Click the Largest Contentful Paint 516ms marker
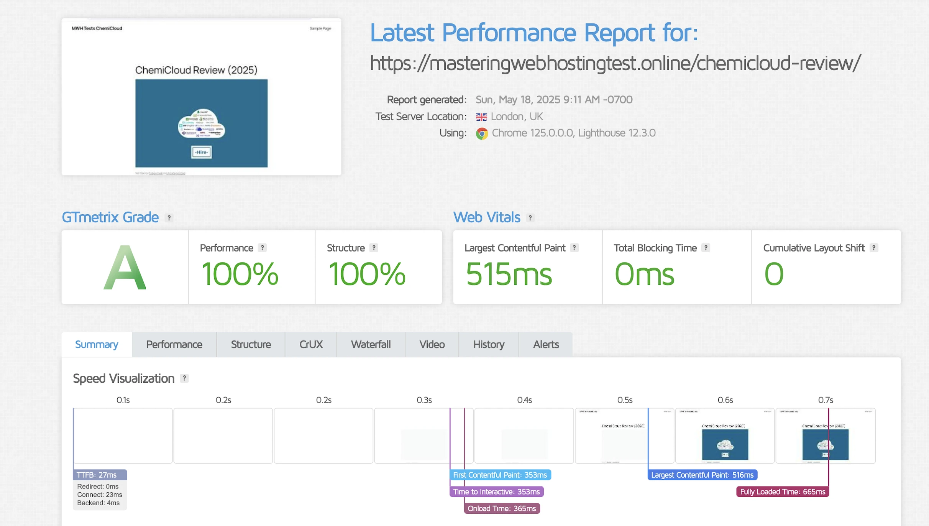The height and width of the screenshot is (526, 929). click(702, 475)
